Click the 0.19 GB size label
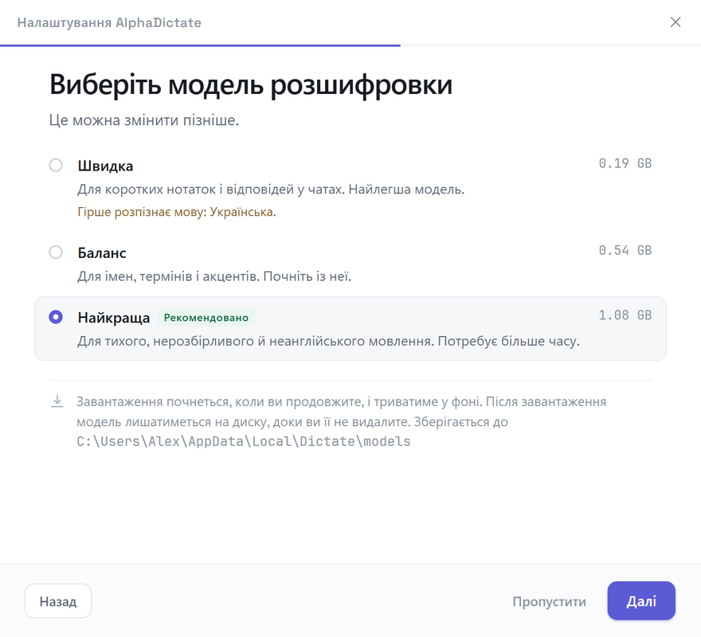 click(625, 163)
